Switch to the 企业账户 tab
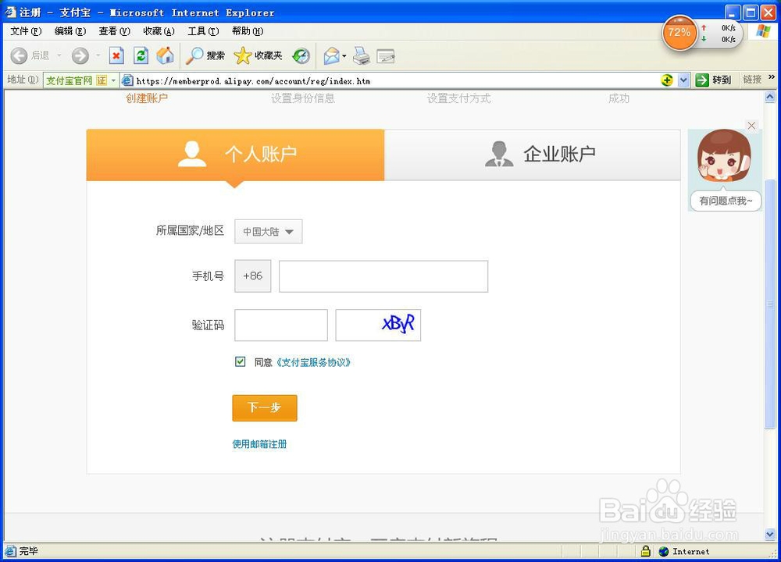The height and width of the screenshot is (562, 781). [533, 155]
